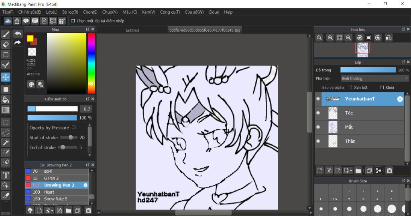Click the cloud save toolbar icon
Screen dimensions: 411x216
(x=8, y=21)
